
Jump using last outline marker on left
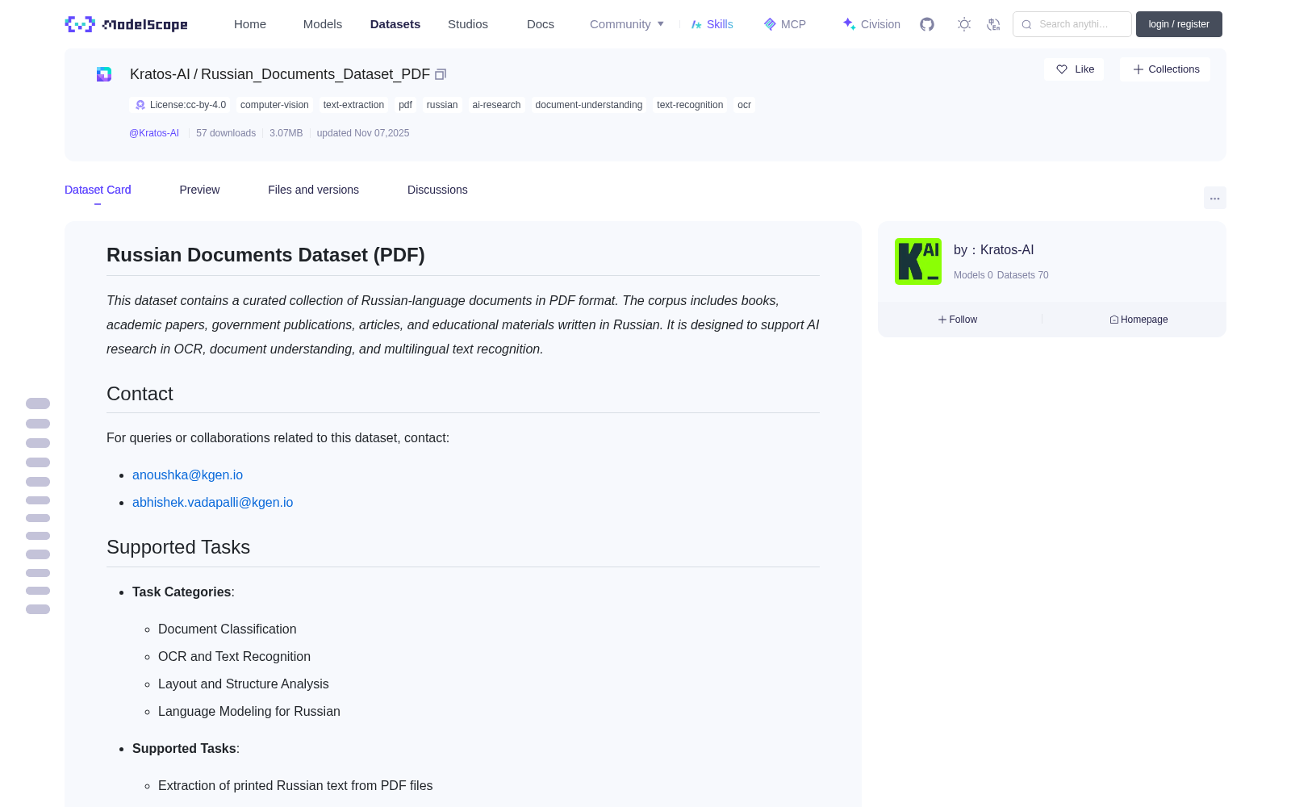(38, 609)
